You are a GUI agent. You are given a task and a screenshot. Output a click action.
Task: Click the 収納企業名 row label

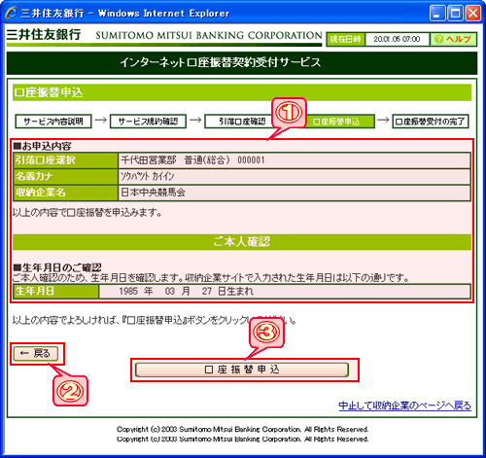click(65, 193)
